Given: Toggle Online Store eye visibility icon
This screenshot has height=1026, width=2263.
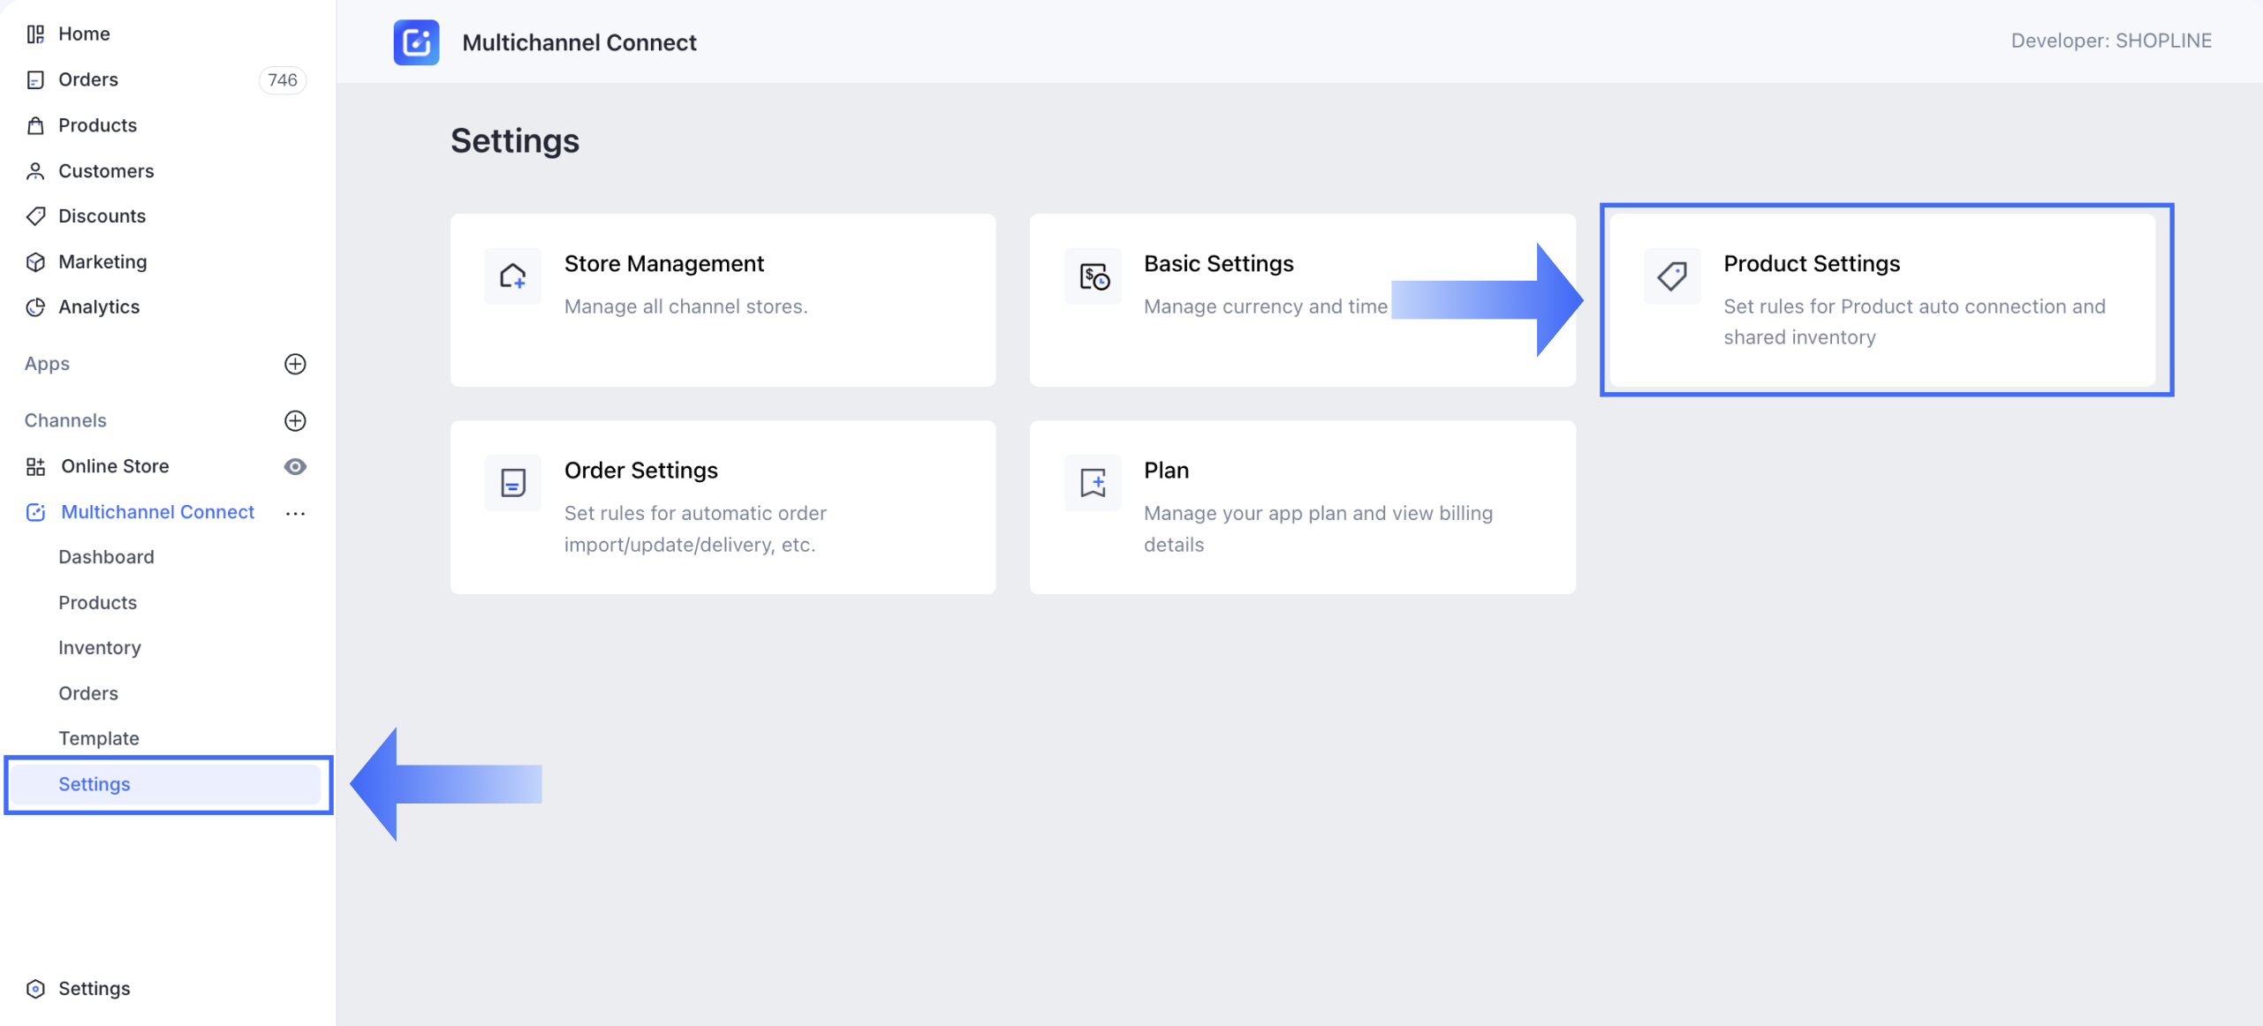Looking at the screenshot, I should click(x=295, y=466).
